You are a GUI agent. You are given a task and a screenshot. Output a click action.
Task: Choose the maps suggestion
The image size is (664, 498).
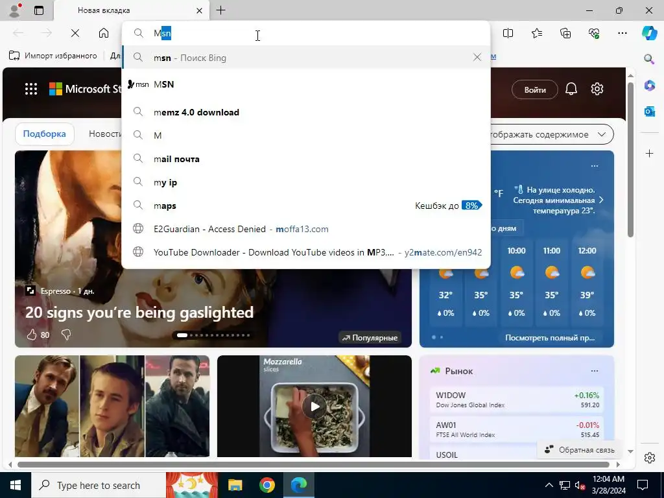306,206
